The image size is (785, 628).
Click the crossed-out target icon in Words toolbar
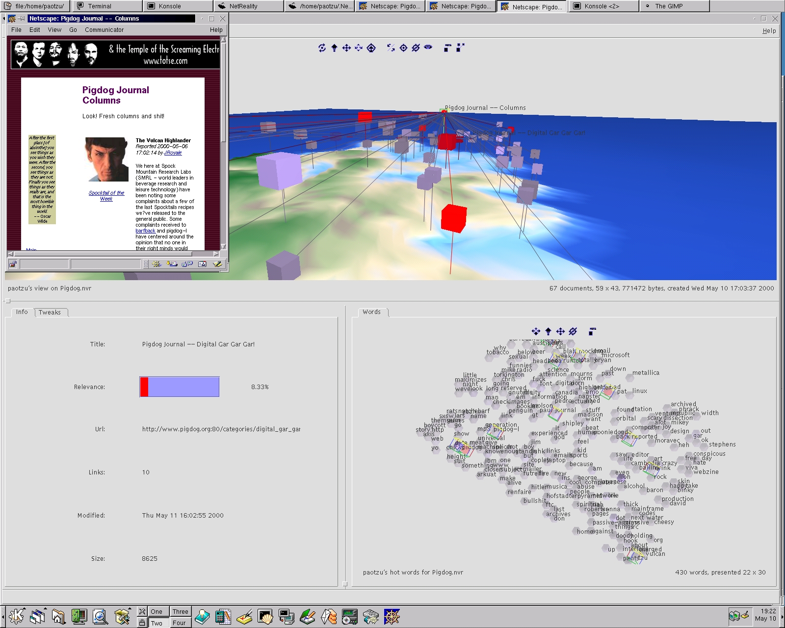[573, 332]
